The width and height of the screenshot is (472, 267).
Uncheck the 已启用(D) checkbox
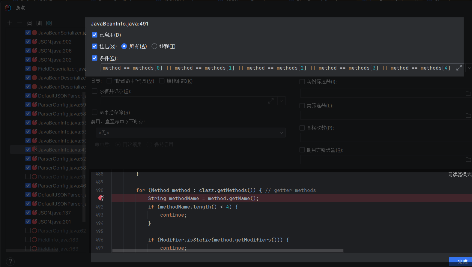(x=94, y=35)
